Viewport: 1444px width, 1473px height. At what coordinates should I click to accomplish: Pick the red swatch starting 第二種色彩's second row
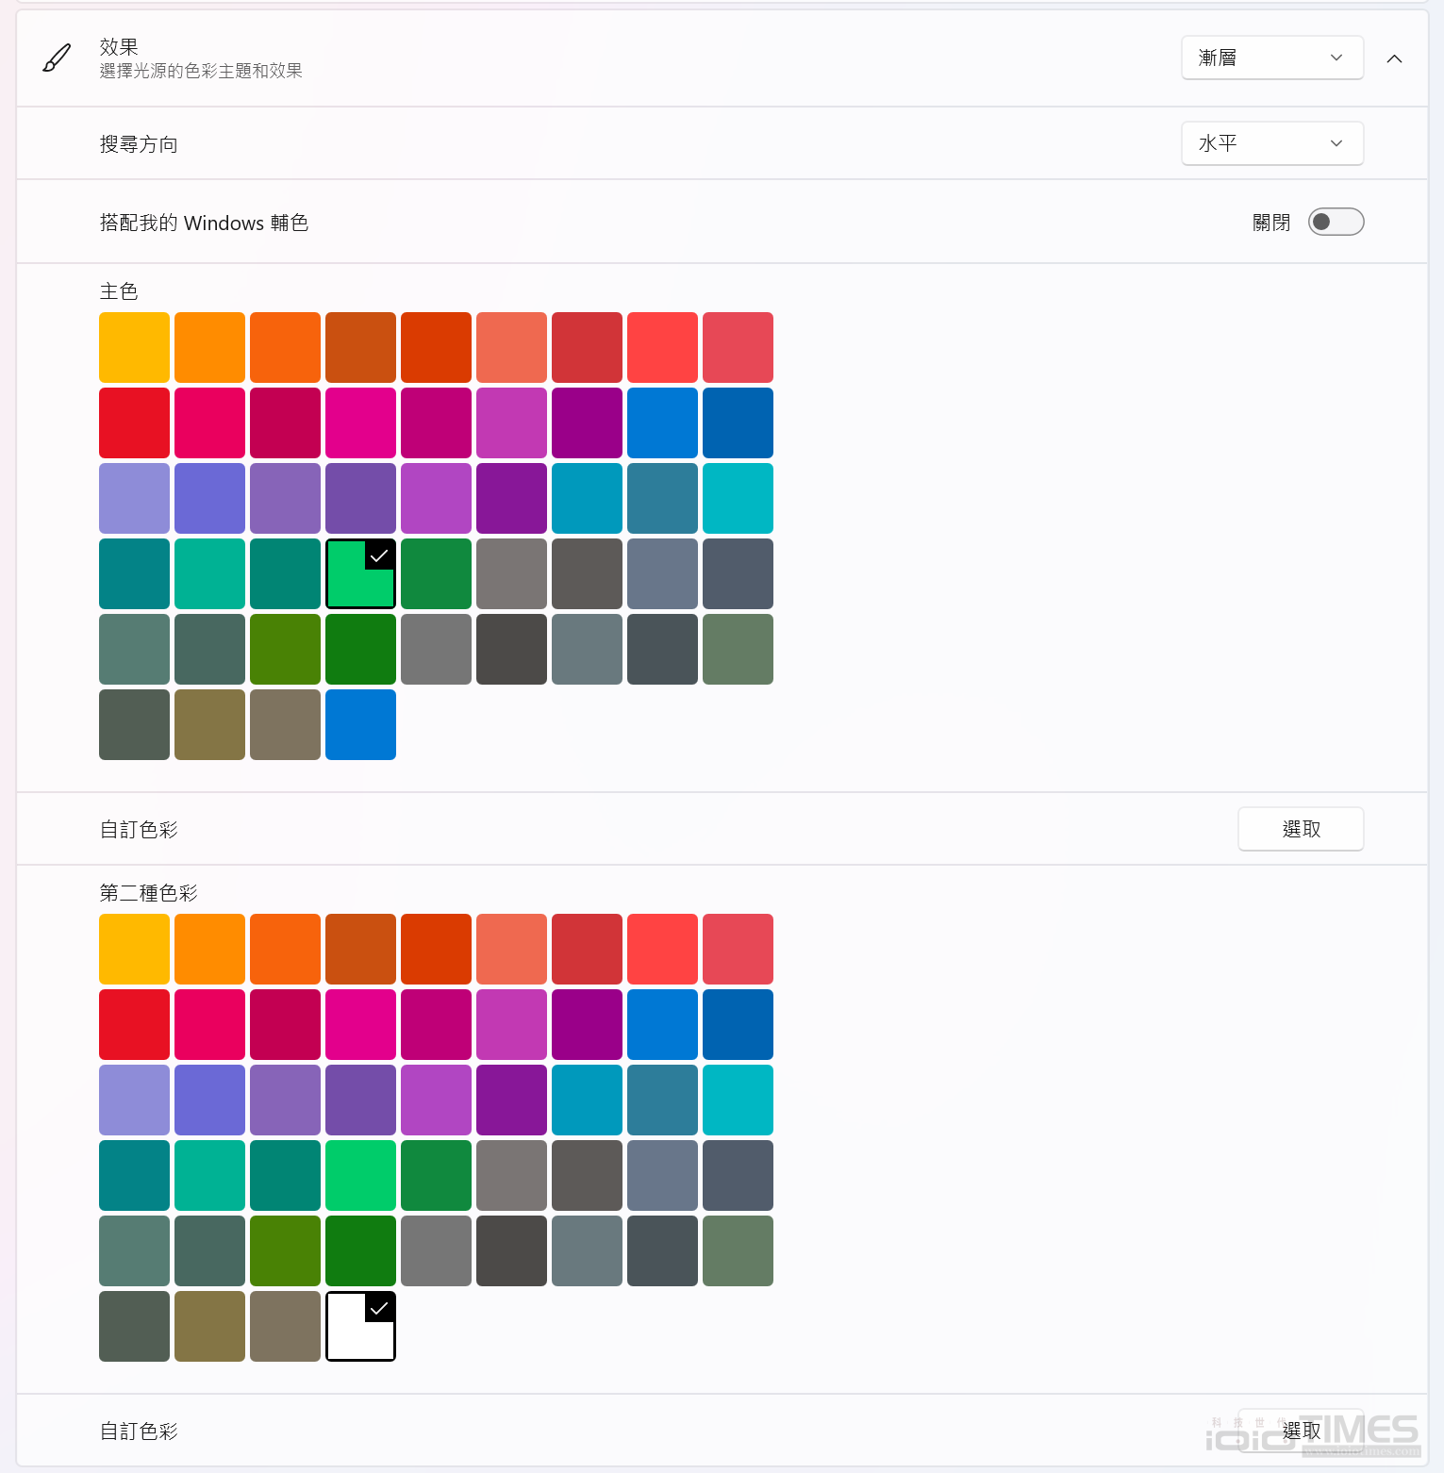click(x=134, y=1024)
